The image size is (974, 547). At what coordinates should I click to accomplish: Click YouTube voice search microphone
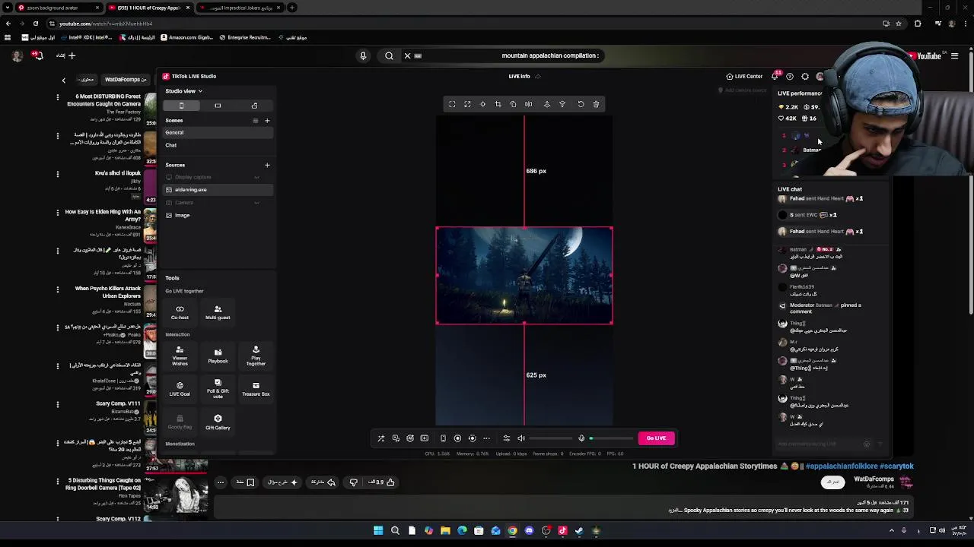click(363, 55)
